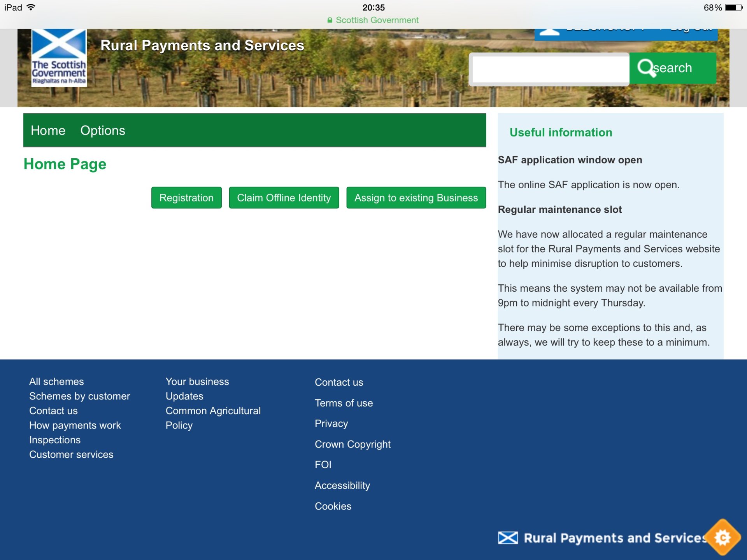Open the Terms of use page
The image size is (747, 560).
(x=344, y=403)
